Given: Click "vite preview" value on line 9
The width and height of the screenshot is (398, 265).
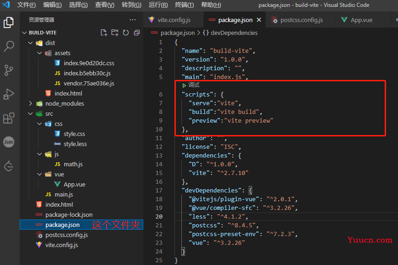Looking at the screenshot, I should pyautogui.click(x=248, y=121).
